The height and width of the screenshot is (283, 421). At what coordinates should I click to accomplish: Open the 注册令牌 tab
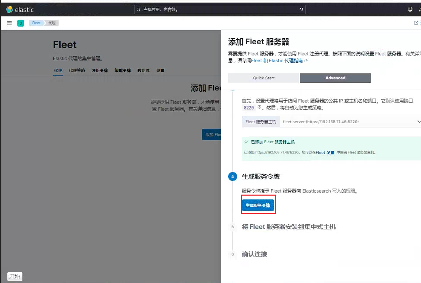(100, 71)
